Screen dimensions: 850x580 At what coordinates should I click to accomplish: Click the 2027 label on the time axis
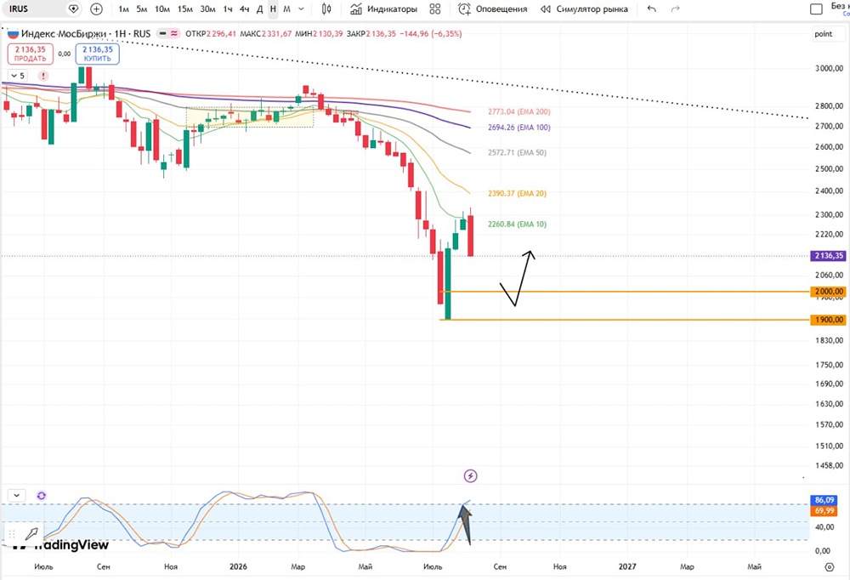[627, 566]
